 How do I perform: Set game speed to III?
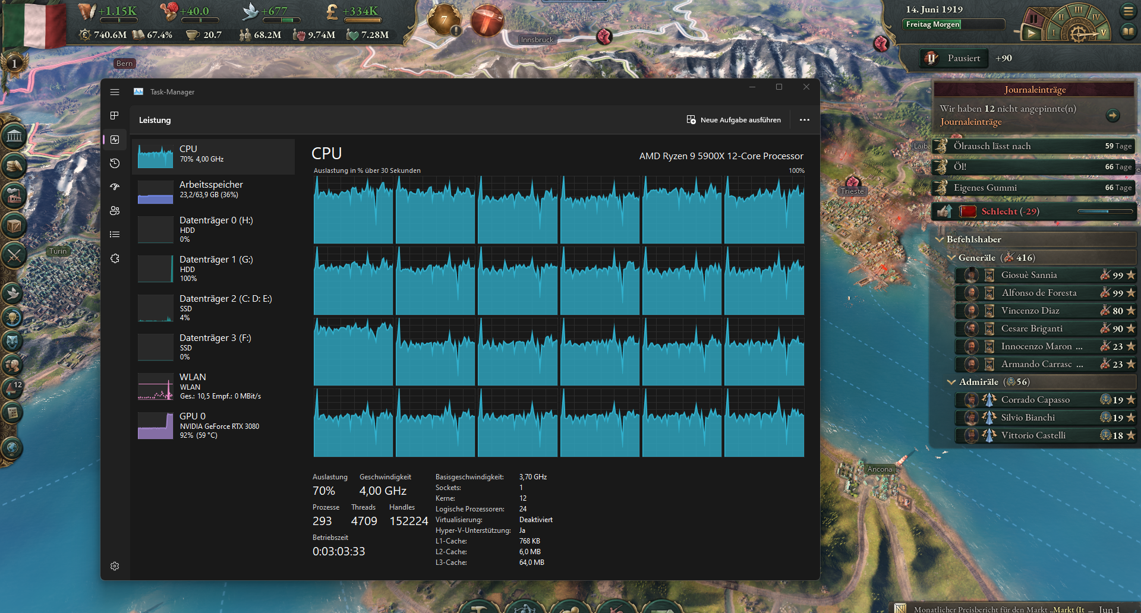pos(1078,10)
